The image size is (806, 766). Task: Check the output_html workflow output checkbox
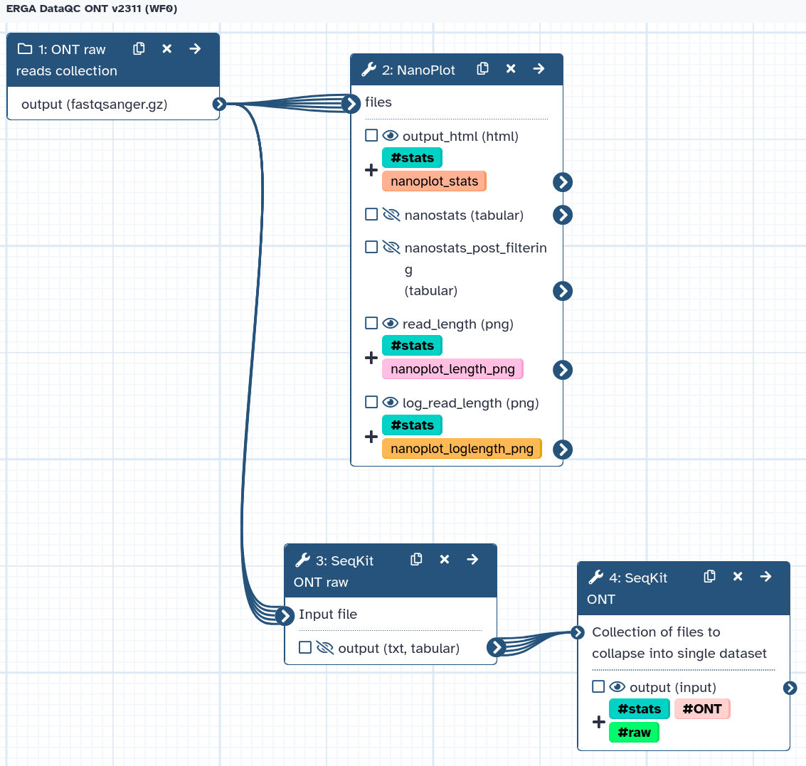tap(371, 135)
